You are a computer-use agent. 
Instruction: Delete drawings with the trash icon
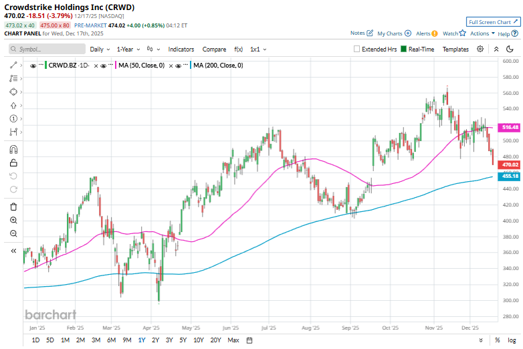click(13, 207)
